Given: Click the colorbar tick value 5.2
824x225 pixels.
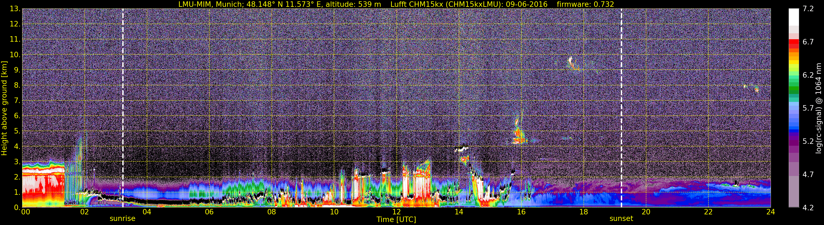Looking at the screenshot, I should click(x=808, y=141).
